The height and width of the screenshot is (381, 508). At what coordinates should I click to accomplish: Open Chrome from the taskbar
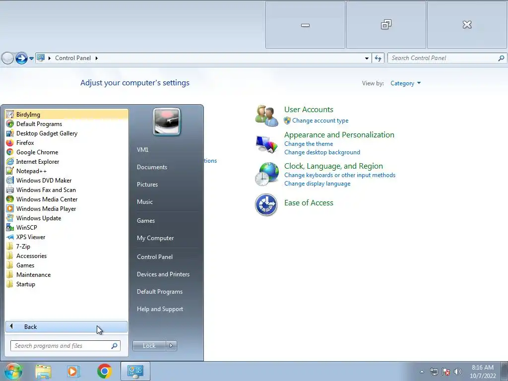tap(104, 371)
